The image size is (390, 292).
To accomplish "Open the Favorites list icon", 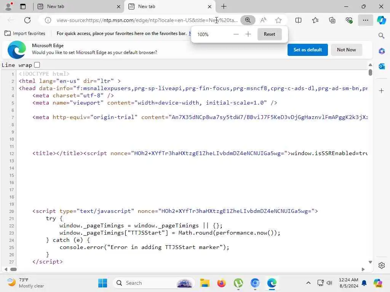I will tap(315, 20).
